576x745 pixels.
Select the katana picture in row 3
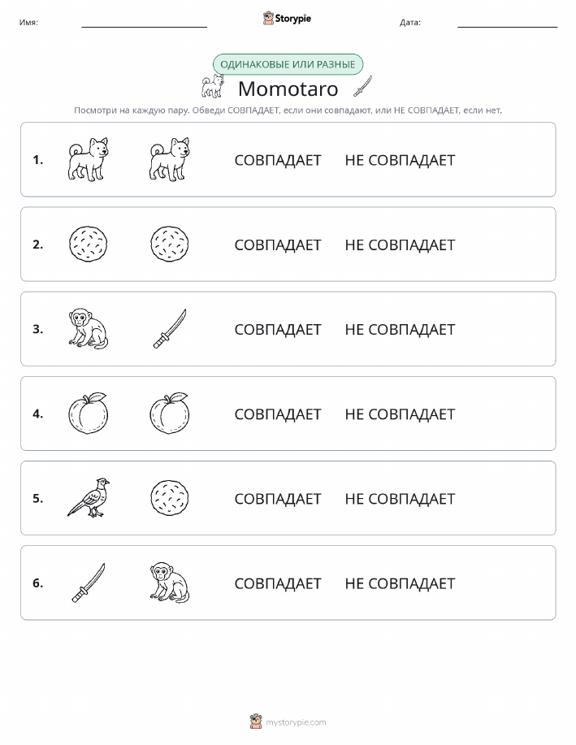170,329
